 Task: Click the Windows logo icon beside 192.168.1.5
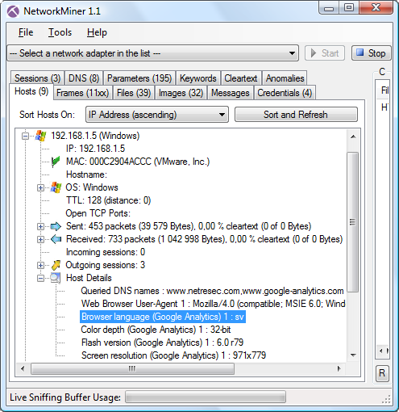click(40, 136)
